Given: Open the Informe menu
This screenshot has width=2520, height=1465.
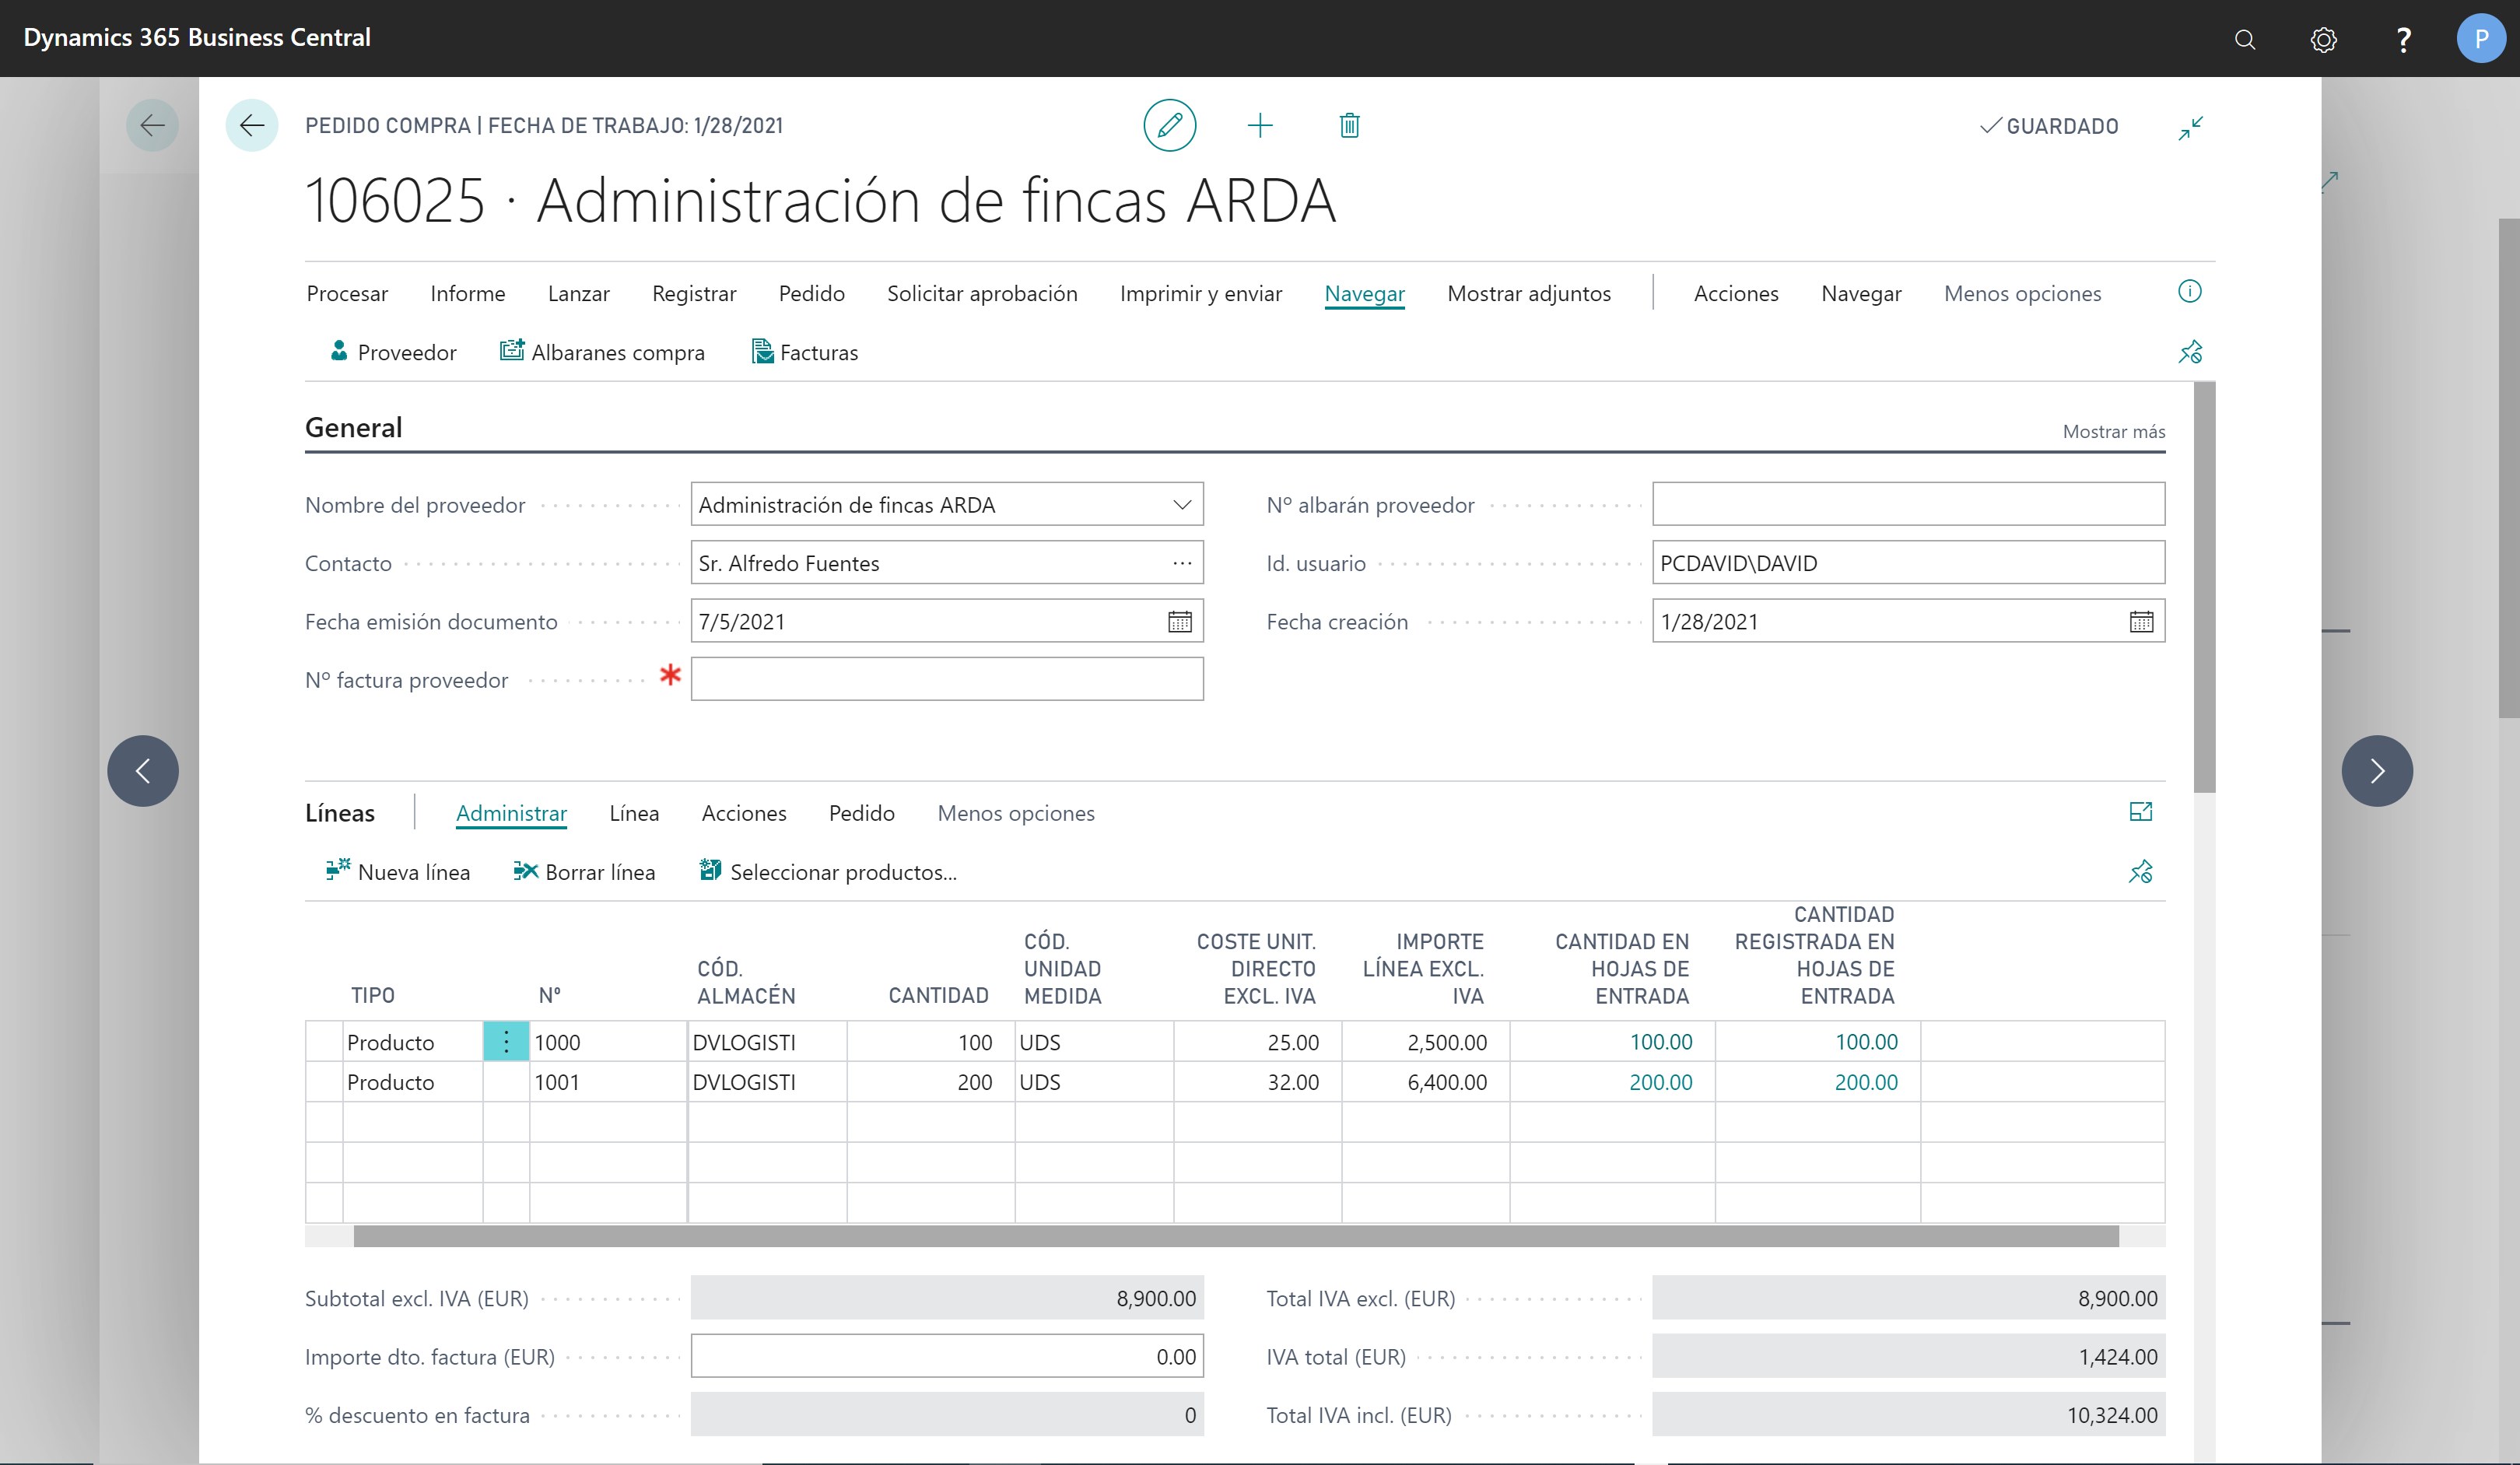Looking at the screenshot, I should 467,293.
